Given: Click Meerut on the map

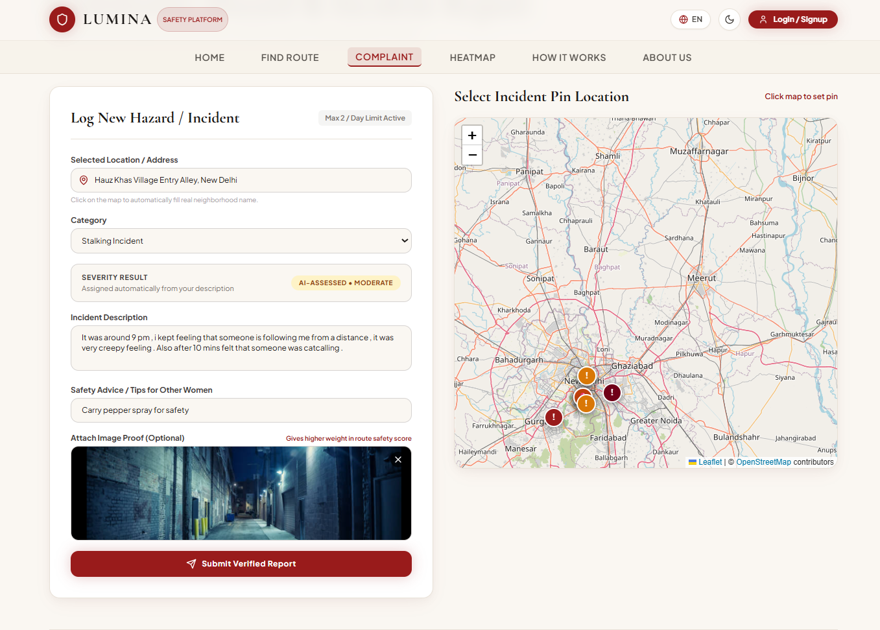Looking at the screenshot, I should 702,278.
